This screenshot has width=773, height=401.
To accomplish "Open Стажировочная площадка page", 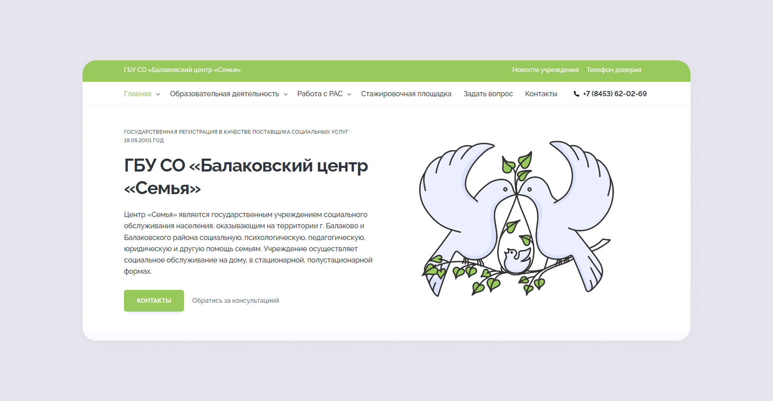I will 406,94.
